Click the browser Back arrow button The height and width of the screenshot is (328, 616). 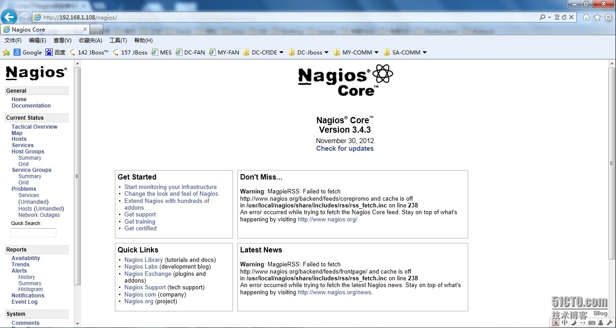[9, 17]
